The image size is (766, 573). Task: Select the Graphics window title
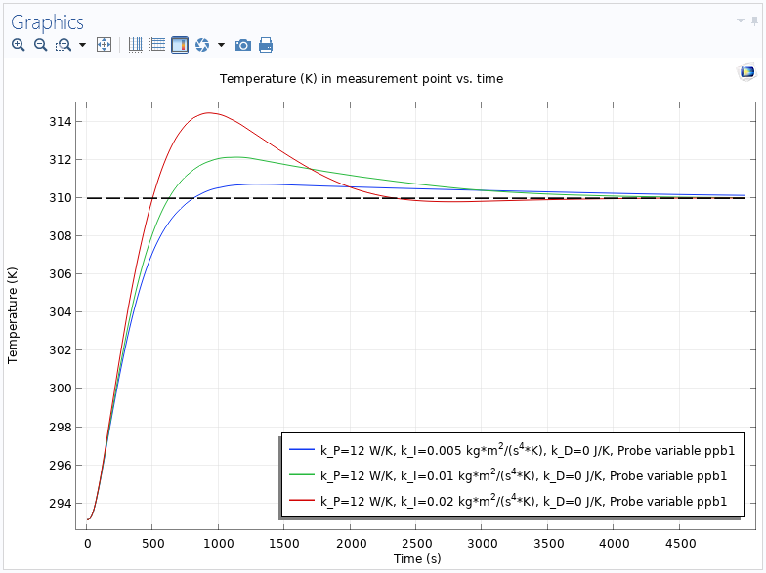(x=47, y=22)
